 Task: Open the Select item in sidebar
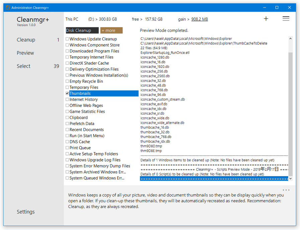tap(23, 66)
